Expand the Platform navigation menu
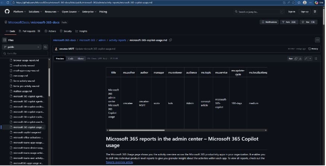The height and width of the screenshot is (166, 326). point(19,12)
